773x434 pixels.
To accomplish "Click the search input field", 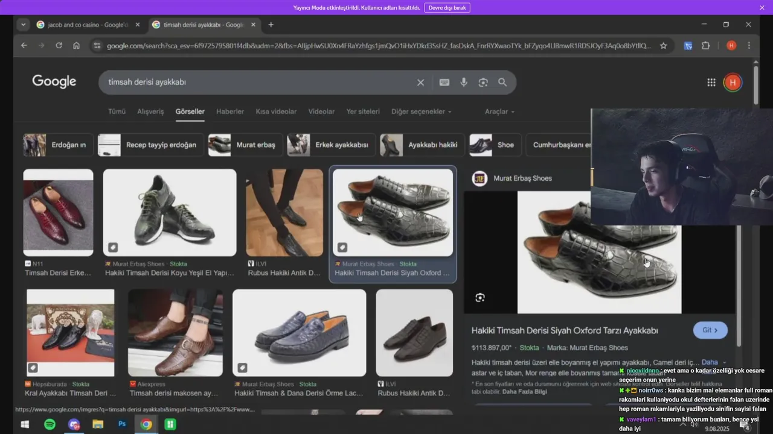I will (x=260, y=83).
